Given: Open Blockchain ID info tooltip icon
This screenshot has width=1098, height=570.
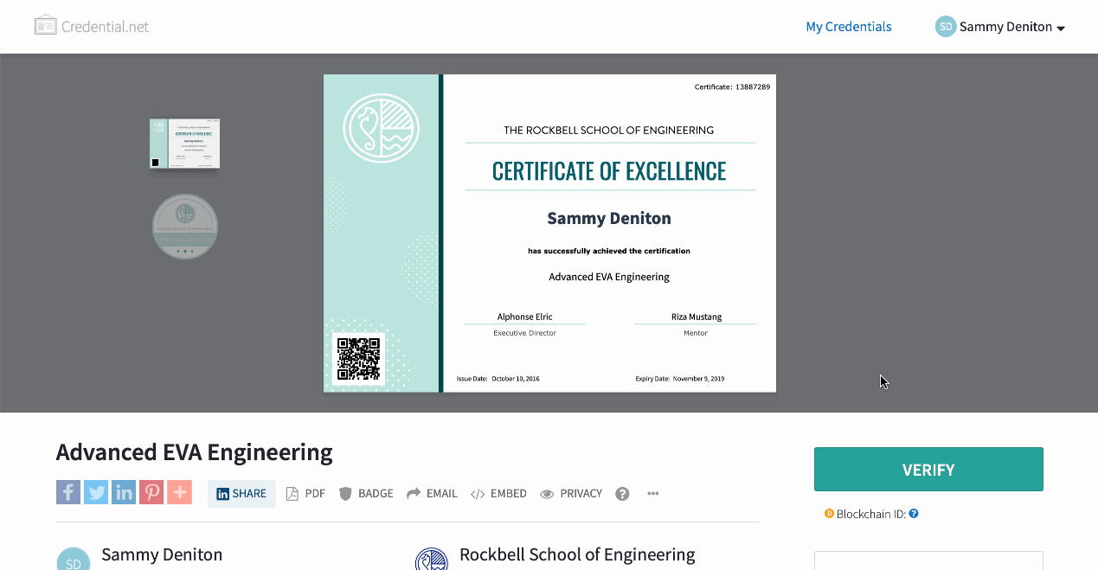Looking at the screenshot, I should [x=914, y=514].
